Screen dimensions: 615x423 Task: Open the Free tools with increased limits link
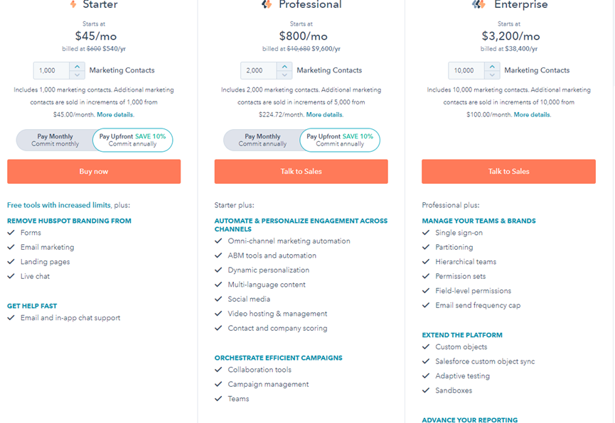click(59, 205)
